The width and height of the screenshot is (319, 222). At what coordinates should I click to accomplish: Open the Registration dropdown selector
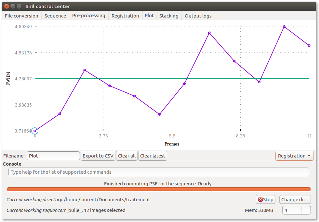[294, 156]
